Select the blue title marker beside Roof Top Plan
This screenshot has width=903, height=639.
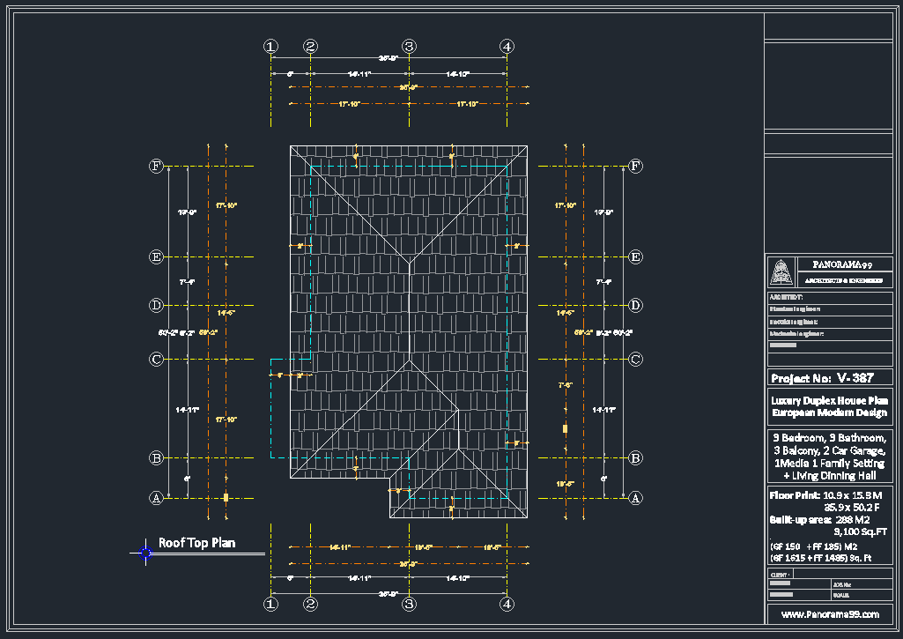click(x=145, y=553)
